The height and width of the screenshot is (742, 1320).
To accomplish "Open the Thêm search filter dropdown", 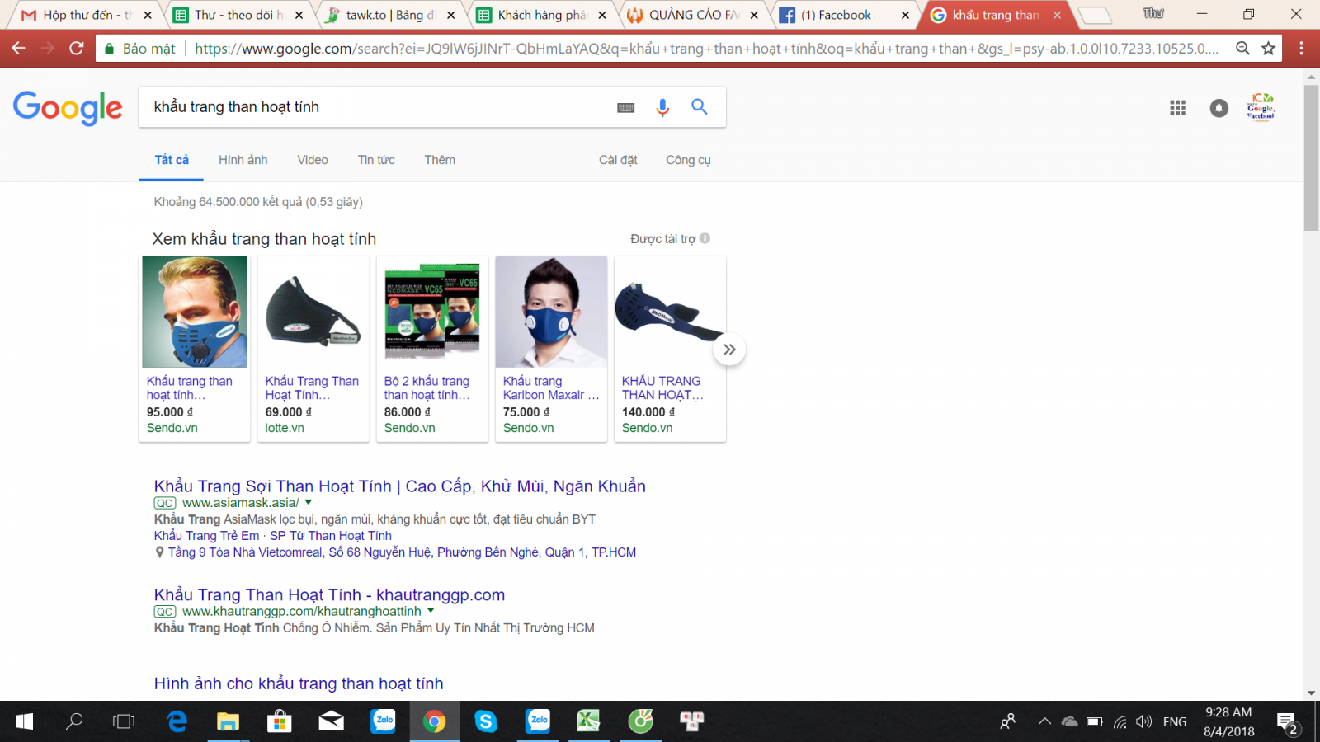I will (x=440, y=160).
